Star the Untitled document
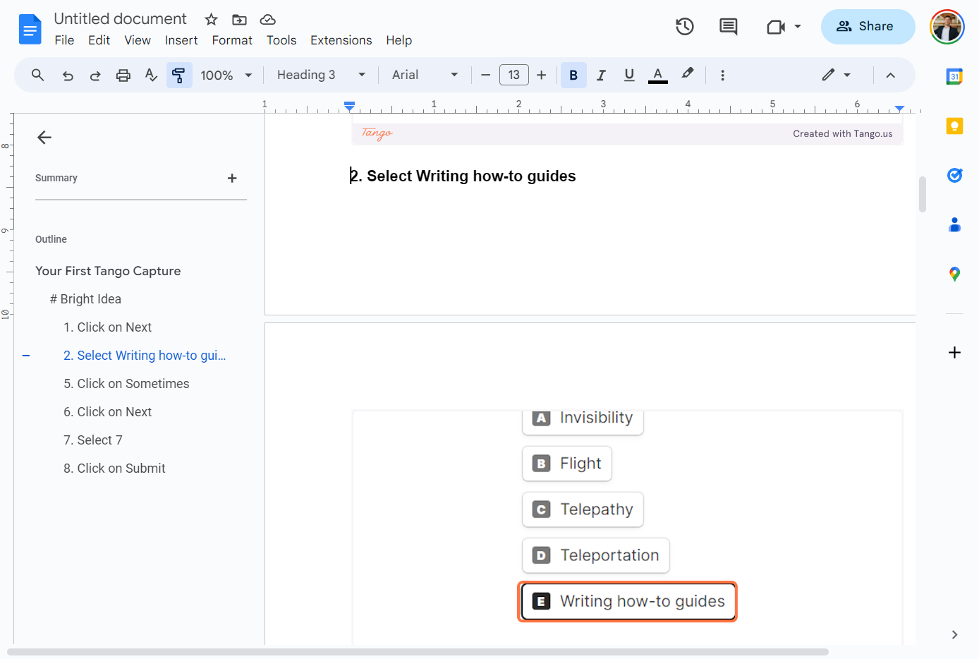Viewport: 979px width, 659px height. (x=211, y=19)
